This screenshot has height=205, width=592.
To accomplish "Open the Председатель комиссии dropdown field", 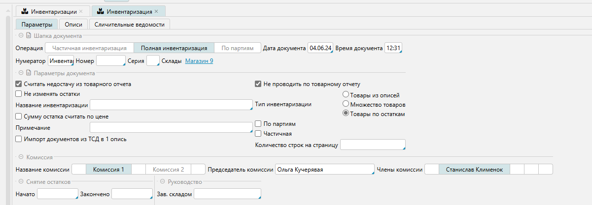I will (x=324, y=170).
